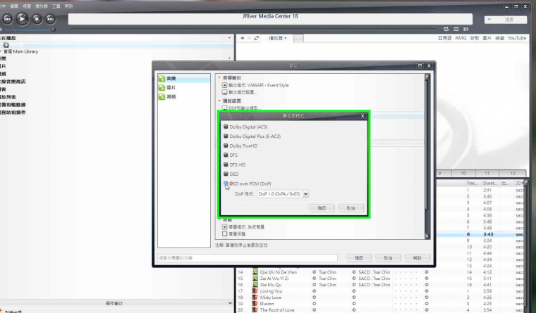Skip to the next track

point(51,19)
